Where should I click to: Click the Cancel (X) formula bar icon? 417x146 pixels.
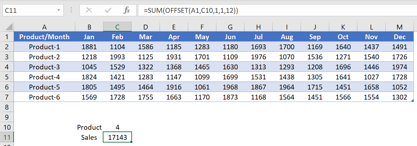pyautogui.click(x=89, y=10)
